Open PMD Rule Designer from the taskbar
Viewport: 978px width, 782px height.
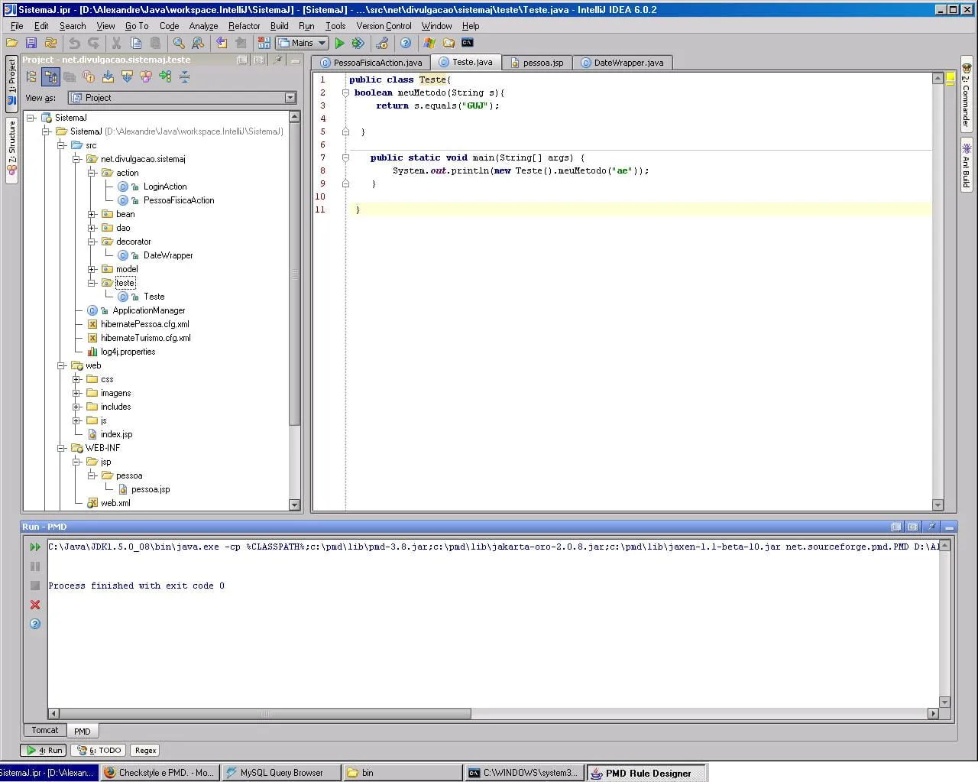pyautogui.click(x=647, y=773)
